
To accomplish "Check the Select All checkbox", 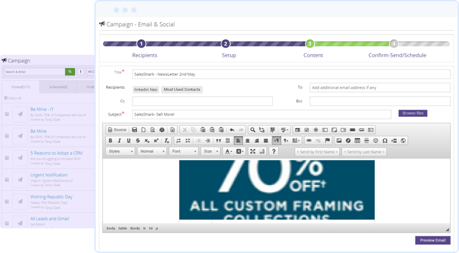I will tap(6, 98).
